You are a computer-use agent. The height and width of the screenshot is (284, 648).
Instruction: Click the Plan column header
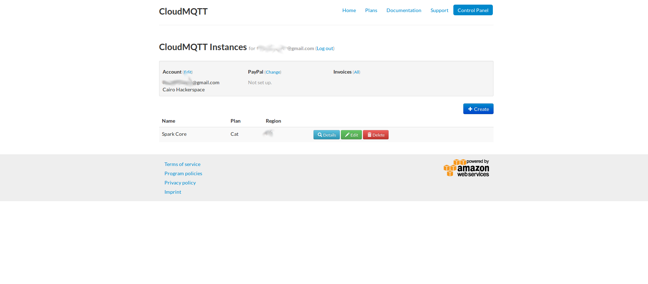236,121
